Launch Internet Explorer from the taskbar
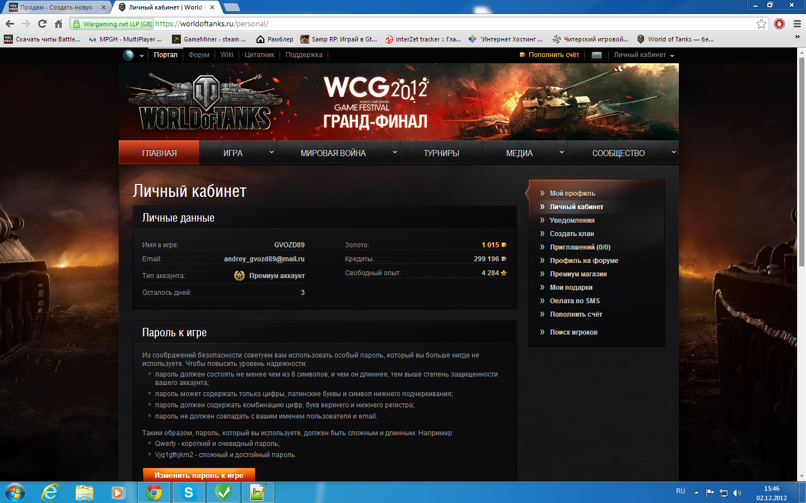 (50, 492)
